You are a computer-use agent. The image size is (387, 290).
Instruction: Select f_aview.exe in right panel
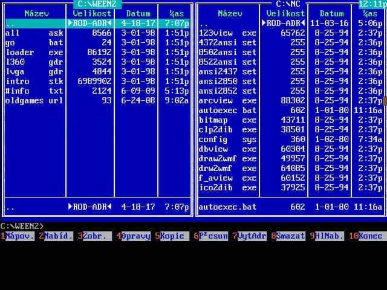(290, 178)
